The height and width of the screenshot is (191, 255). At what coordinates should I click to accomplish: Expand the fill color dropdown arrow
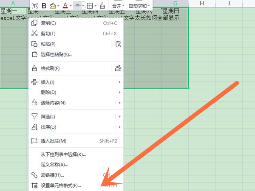pyautogui.click(x=59, y=6)
